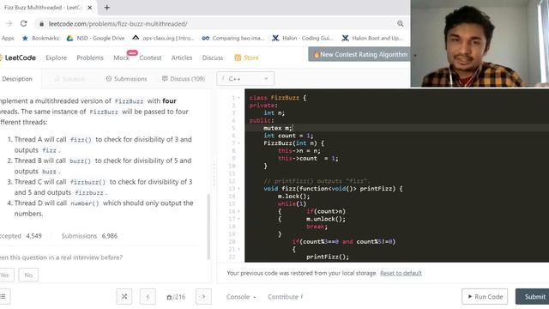Submit the solution
Image resolution: width=549 pixels, height=309 pixels.
534,297
